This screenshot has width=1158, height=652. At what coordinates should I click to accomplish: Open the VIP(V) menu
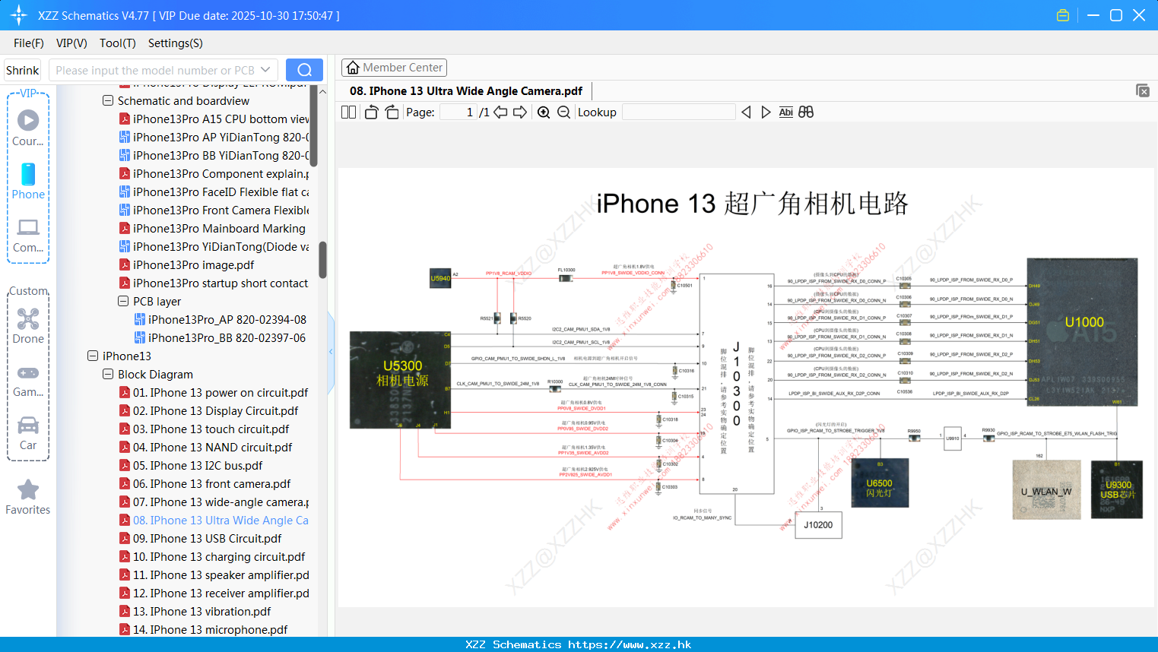pyautogui.click(x=71, y=43)
